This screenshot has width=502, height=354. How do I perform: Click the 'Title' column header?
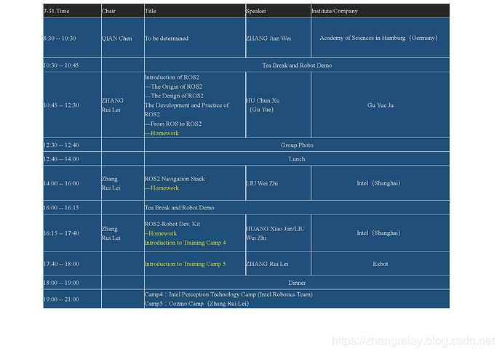(x=195, y=11)
